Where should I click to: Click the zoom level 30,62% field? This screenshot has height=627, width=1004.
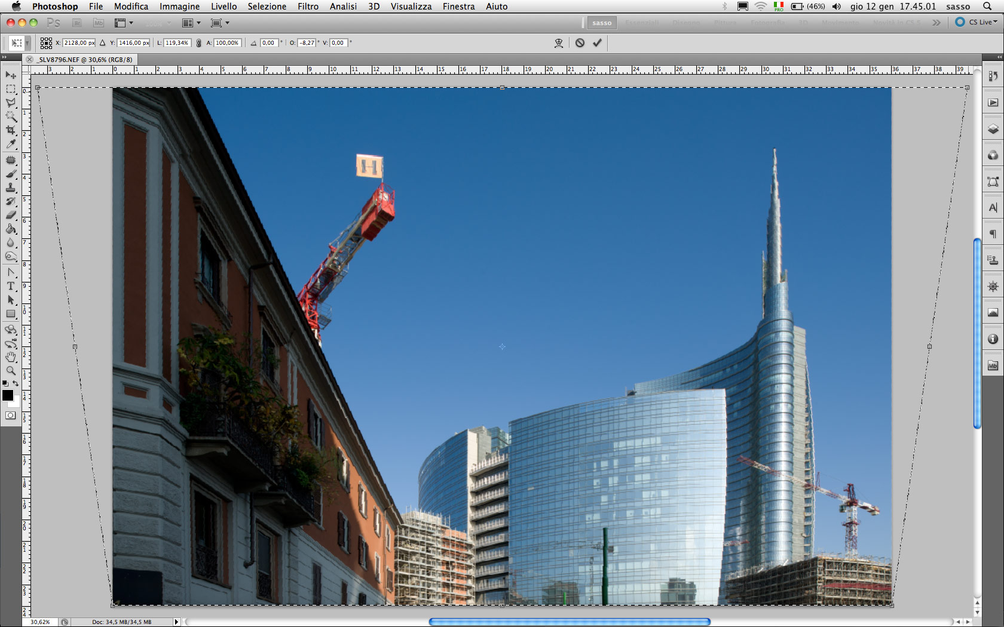(x=41, y=622)
